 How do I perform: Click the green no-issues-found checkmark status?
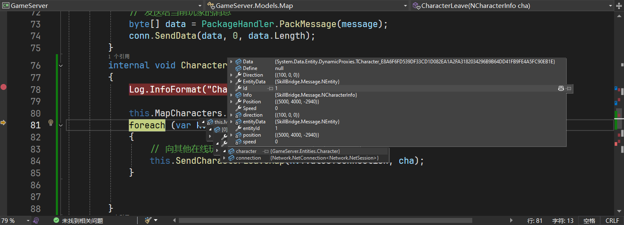(57, 220)
